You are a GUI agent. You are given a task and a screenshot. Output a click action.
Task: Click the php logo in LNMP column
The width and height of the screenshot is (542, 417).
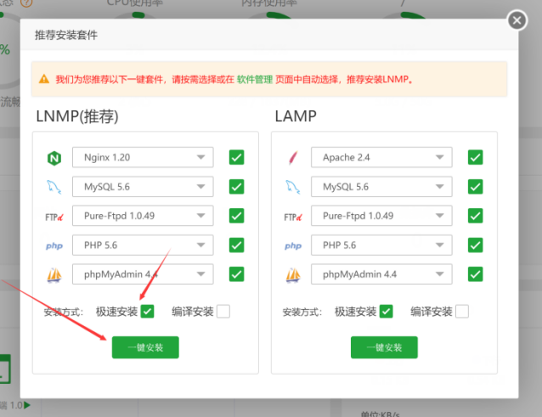pyautogui.click(x=54, y=245)
